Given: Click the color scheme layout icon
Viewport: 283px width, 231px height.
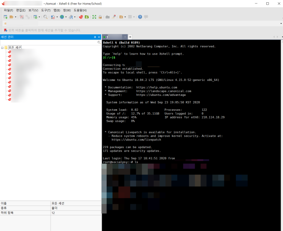Looking at the screenshot, I should [x=53, y=17].
